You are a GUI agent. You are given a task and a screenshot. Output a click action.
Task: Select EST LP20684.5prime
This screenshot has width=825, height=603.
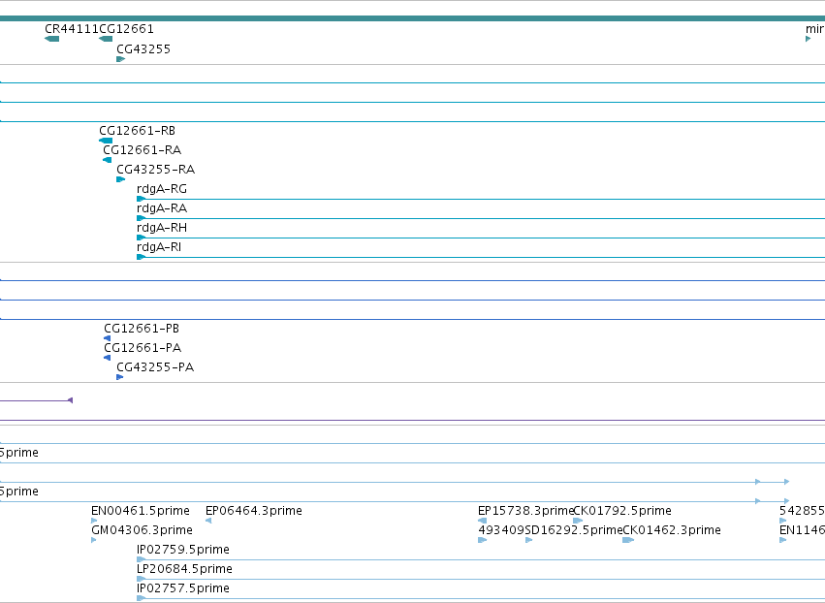point(184,569)
